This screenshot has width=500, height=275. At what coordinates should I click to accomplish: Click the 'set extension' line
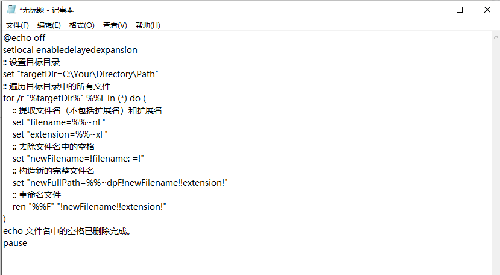(x=60, y=134)
